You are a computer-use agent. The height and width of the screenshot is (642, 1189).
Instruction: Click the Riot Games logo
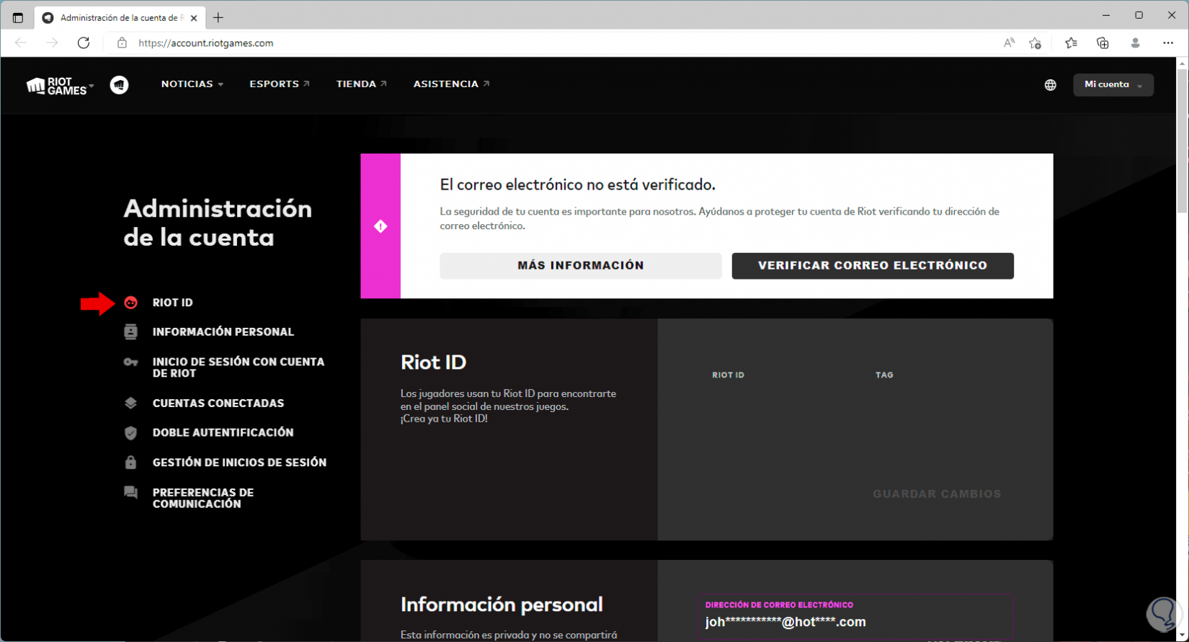pos(56,86)
